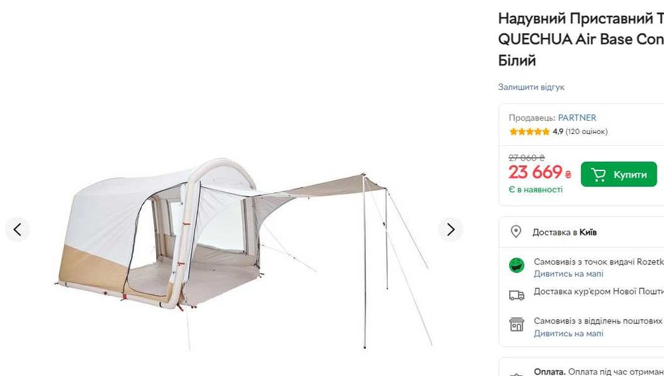This screenshot has height=376, width=664.
Task: Open Дивитись на мапі under postal pickup
Action: [x=568, y=334]
